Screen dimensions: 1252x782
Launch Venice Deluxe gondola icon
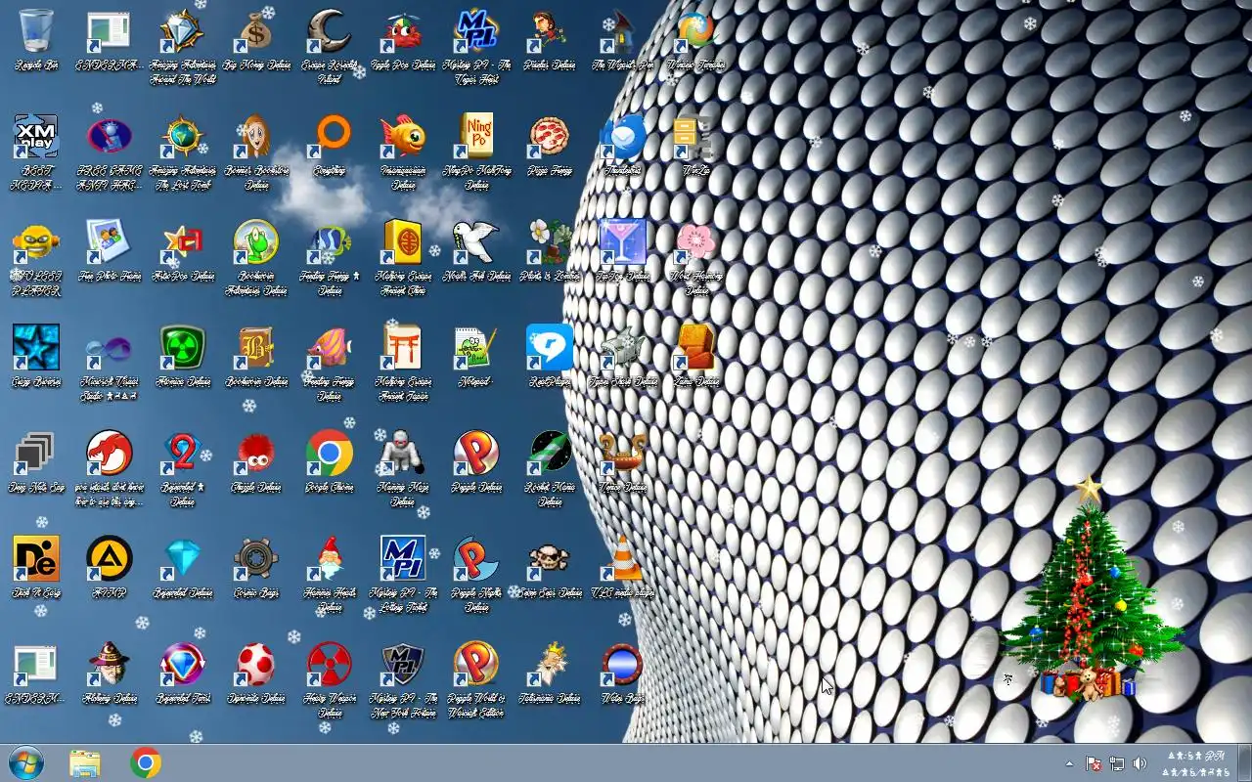tap(623, 454)
